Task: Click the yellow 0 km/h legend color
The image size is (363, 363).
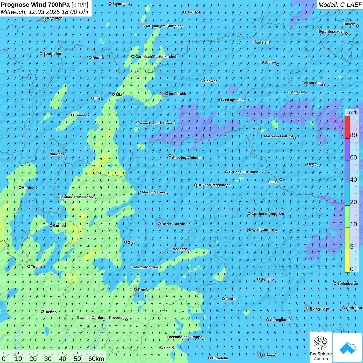Action: [x=347, y=261]
